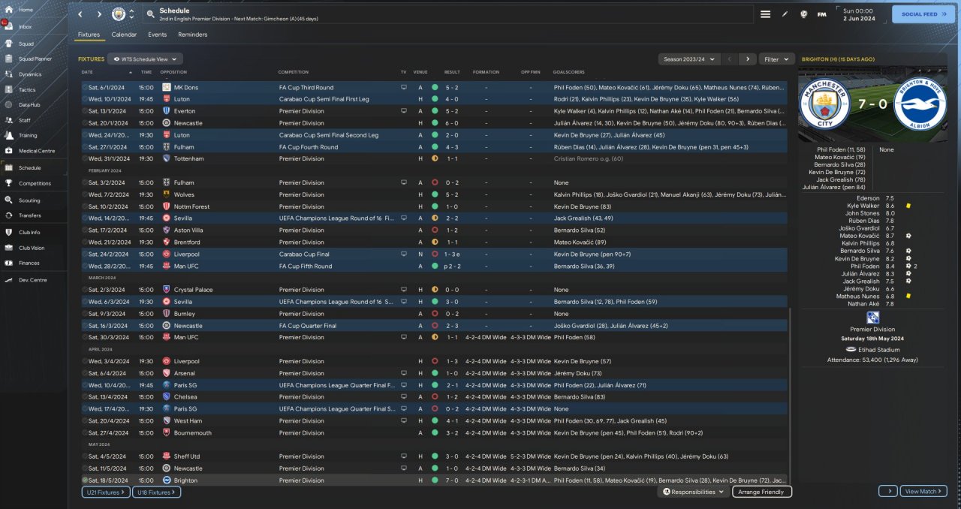This screenshot has width=961, height=509.
Task: Open the Reminders tab
Action: click(192, 35)
